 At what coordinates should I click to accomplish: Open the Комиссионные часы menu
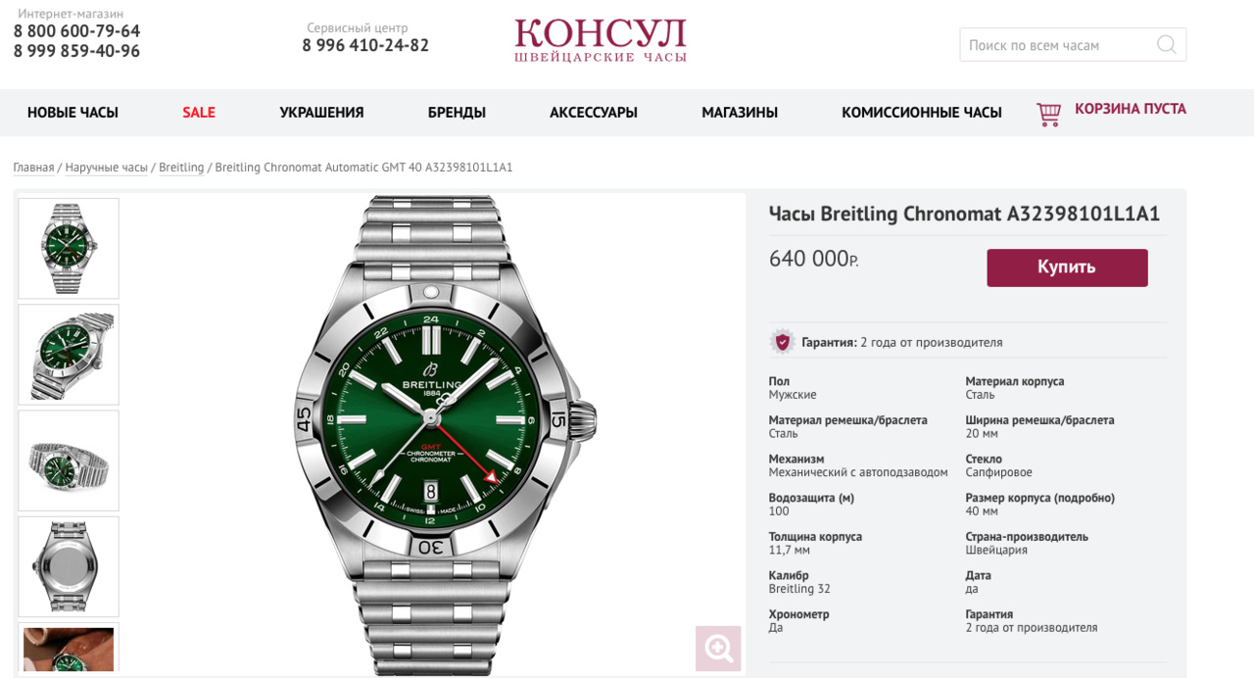[x=922, y=113]
